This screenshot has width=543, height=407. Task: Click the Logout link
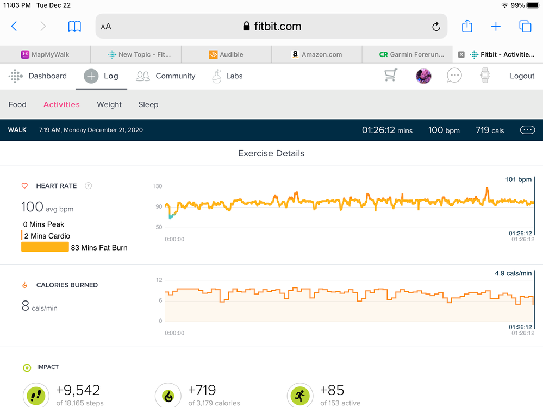pyautogui.click(x=522, y=76)
